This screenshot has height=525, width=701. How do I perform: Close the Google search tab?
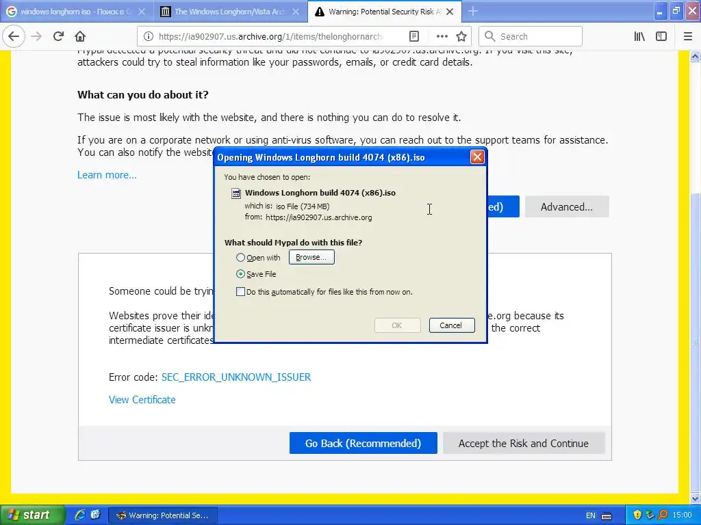point(142,12)
